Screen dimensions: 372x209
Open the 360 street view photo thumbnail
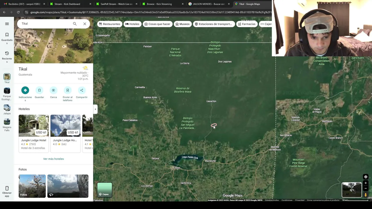tap(68, 186)
